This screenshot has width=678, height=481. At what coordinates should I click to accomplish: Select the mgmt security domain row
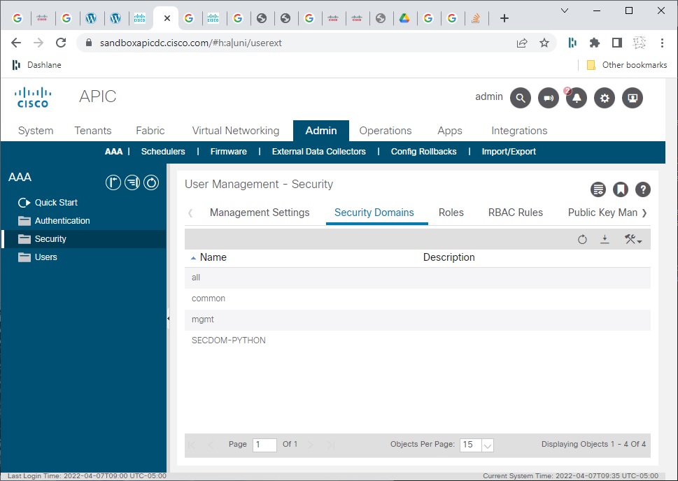pyautogui.click(x=417, y=320)
